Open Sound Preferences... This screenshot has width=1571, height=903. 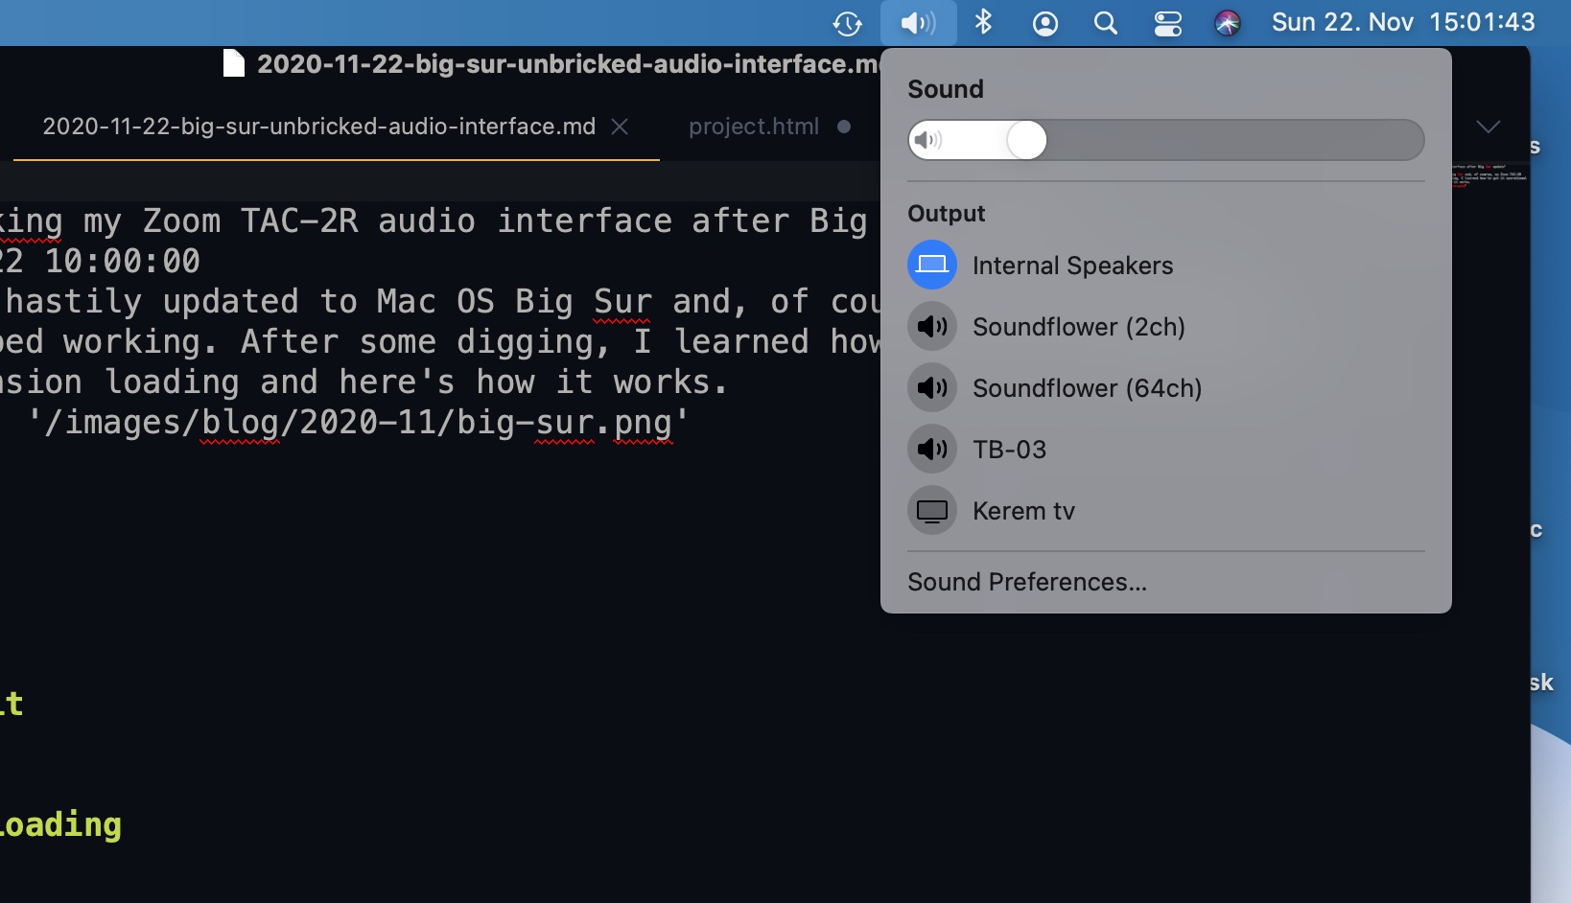1026,582
